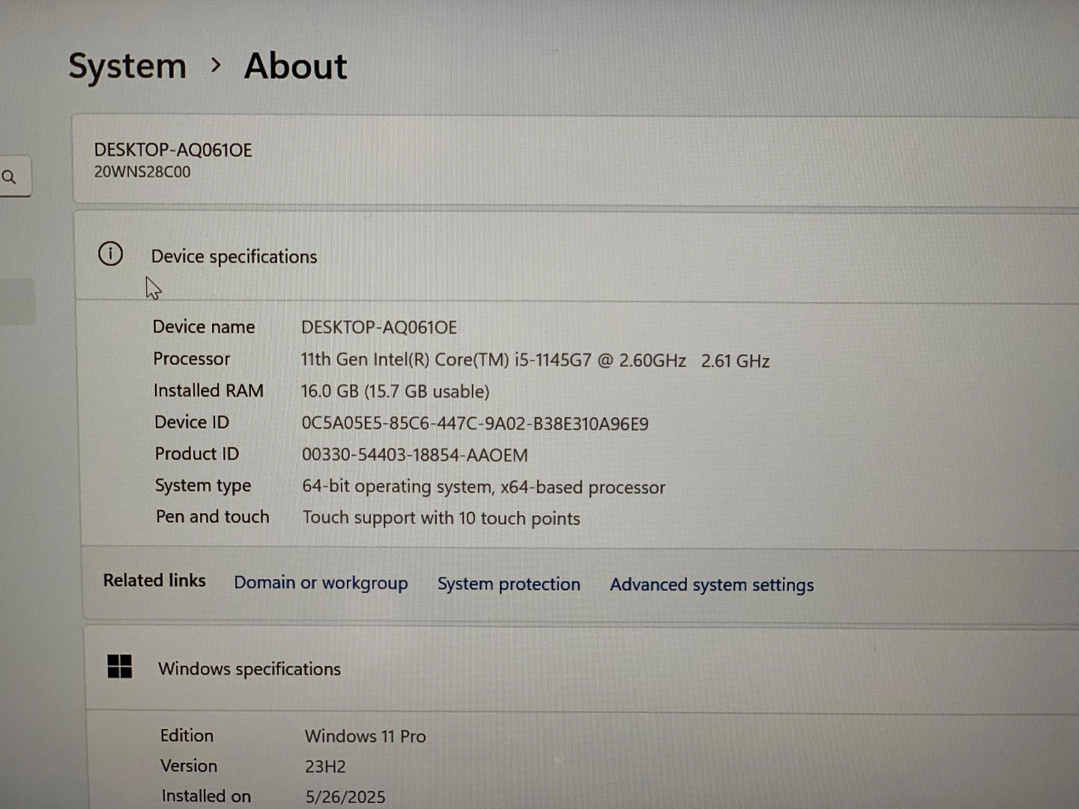Select the Device ID value
Screen dimensions: 1079x809
475,424
